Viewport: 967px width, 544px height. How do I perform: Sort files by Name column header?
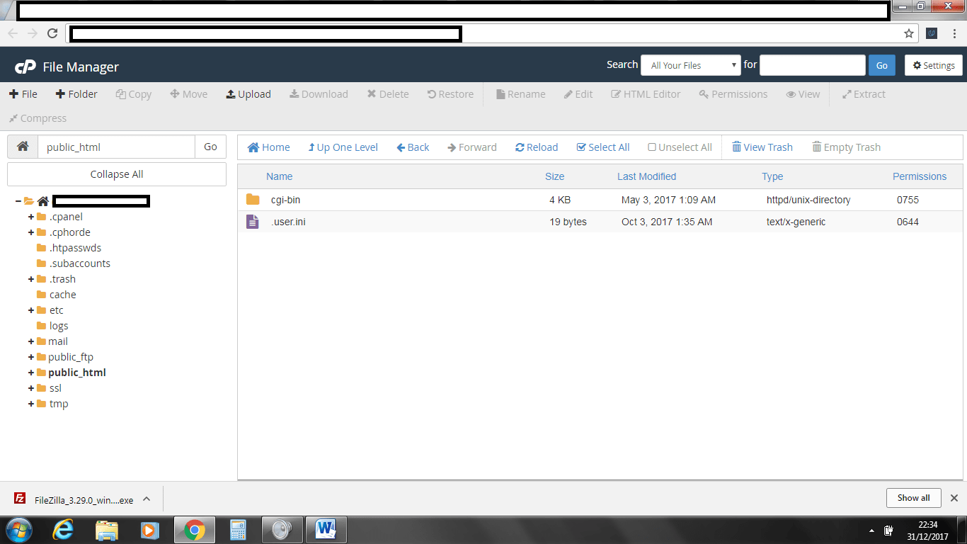coord(279,176)
